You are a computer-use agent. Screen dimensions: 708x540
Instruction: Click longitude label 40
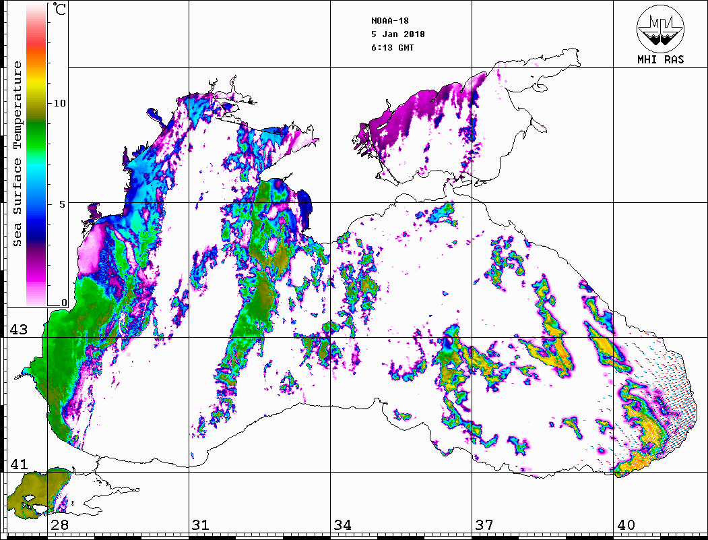626,525
